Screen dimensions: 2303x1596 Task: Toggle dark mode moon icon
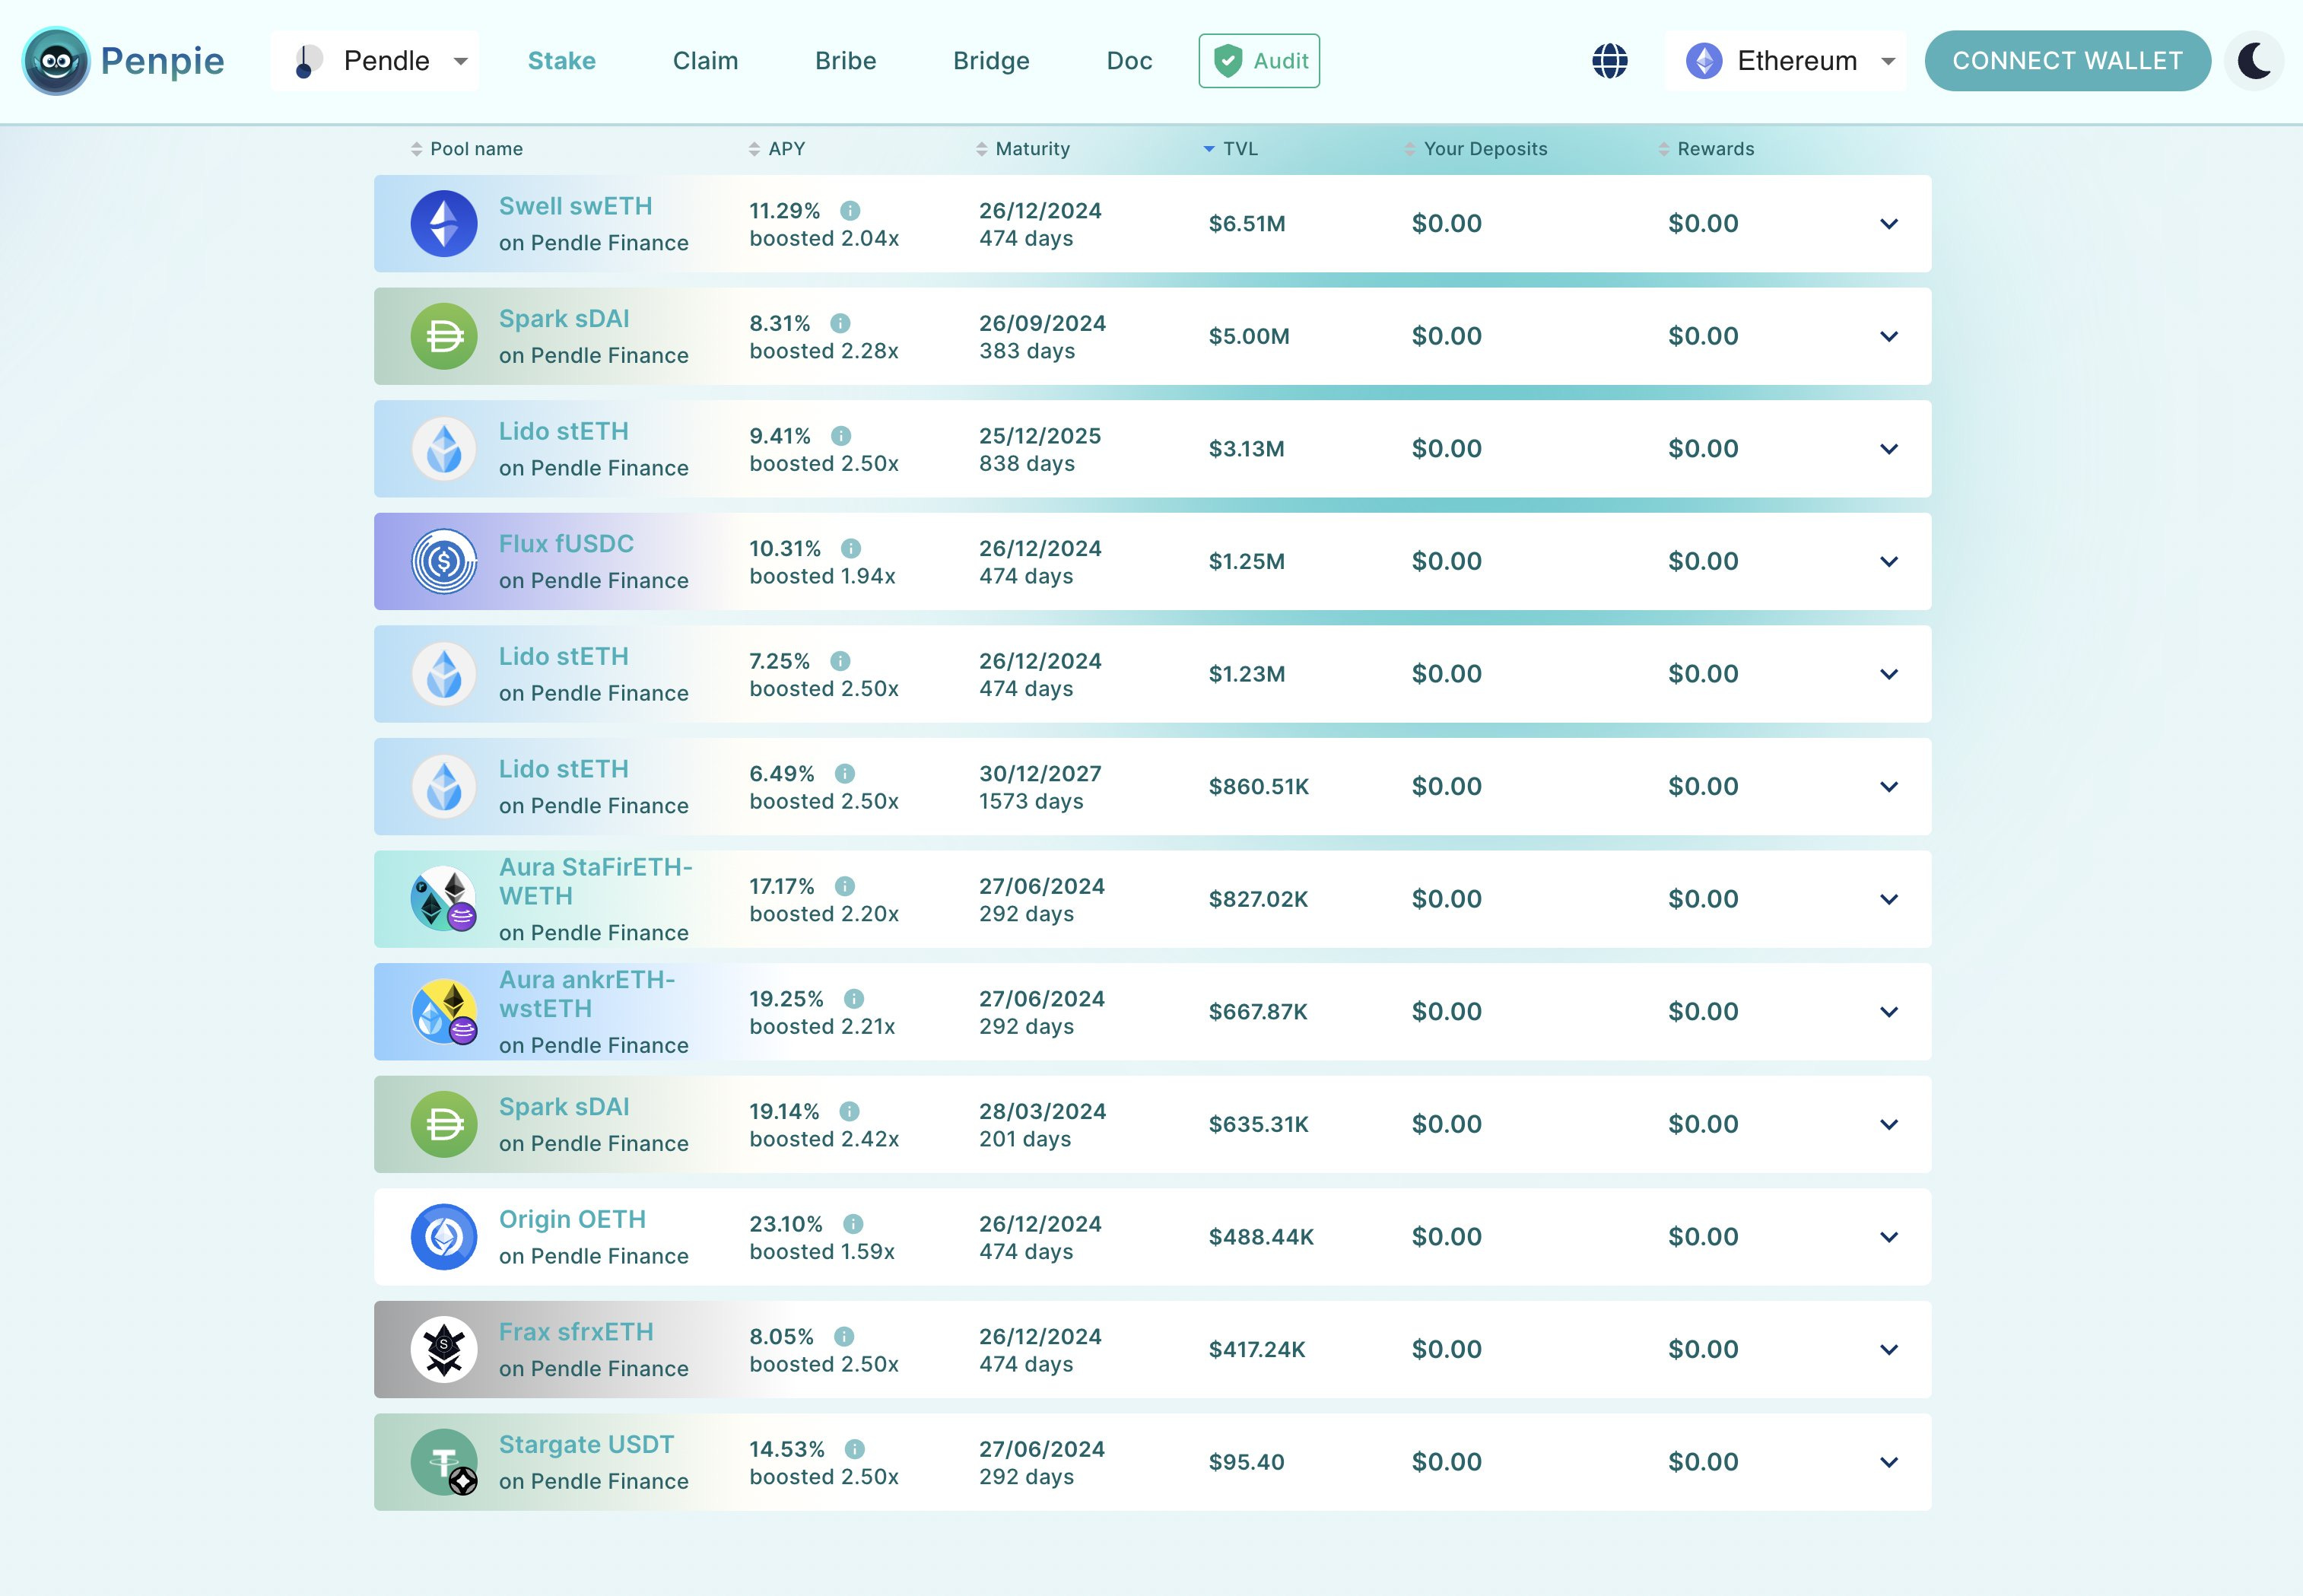[x=2254, y=61]
